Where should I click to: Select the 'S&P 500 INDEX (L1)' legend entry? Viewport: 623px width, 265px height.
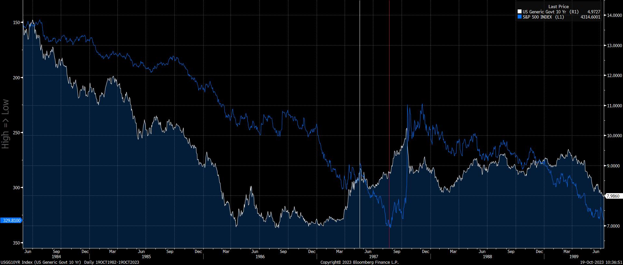[543, 17]
